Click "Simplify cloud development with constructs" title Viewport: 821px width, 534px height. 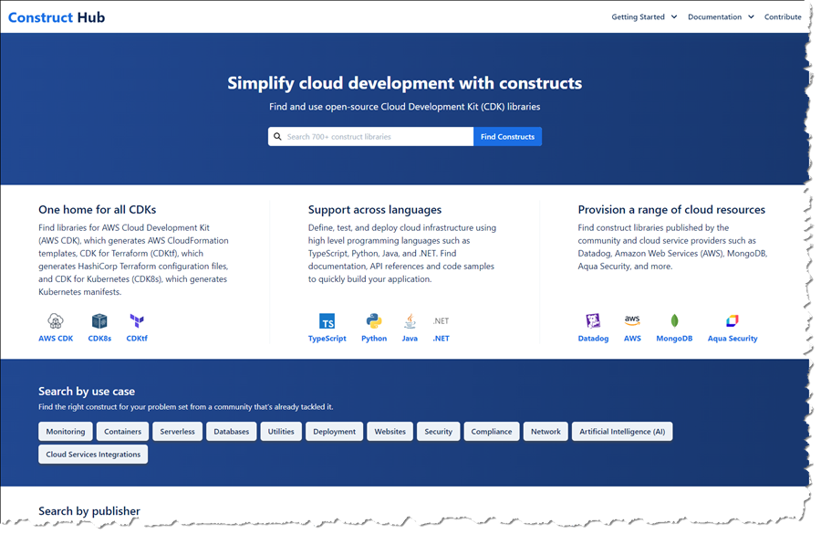[x=405, y=83]
